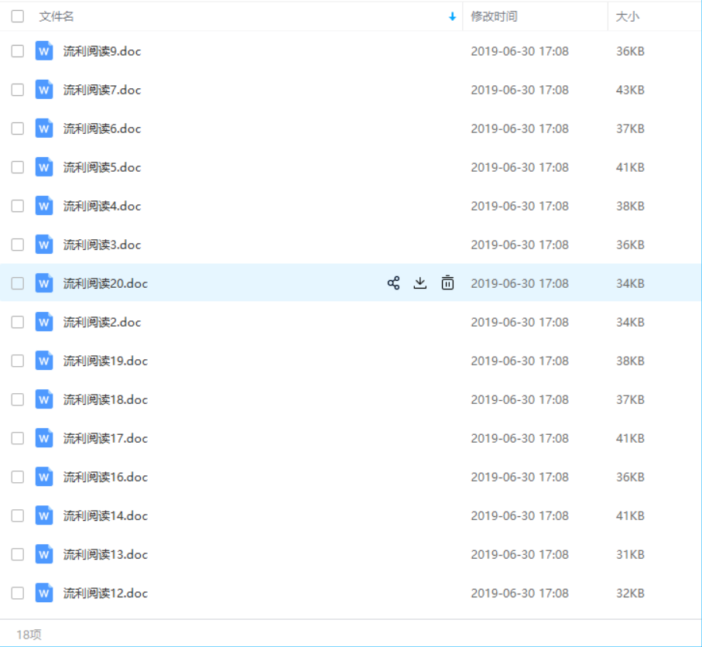Click the Word icon of 流利阅读3.doc
Viewport: 702px width, 647px height.
[44, 245]
